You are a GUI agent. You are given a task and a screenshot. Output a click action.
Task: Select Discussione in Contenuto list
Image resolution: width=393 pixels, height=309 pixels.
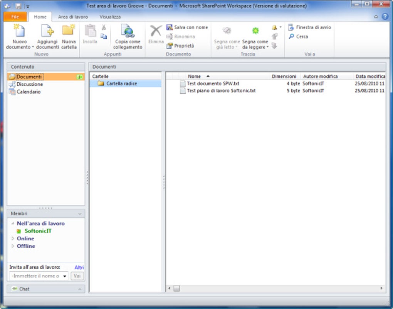pyautogui.click(x=30, y=84)
